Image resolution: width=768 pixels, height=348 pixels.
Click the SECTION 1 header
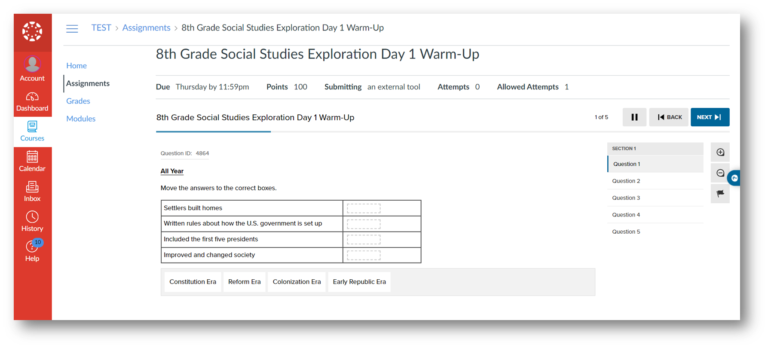pyautogui.click(x=655, y=149)
